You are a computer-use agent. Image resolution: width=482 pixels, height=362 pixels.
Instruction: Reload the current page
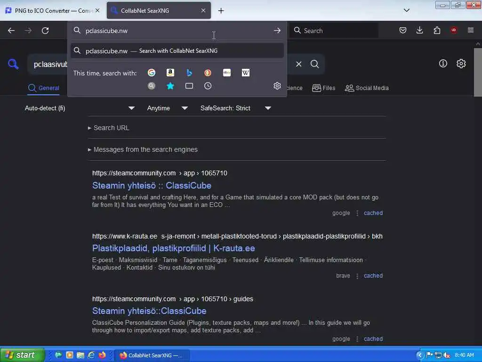pos(45,31)
